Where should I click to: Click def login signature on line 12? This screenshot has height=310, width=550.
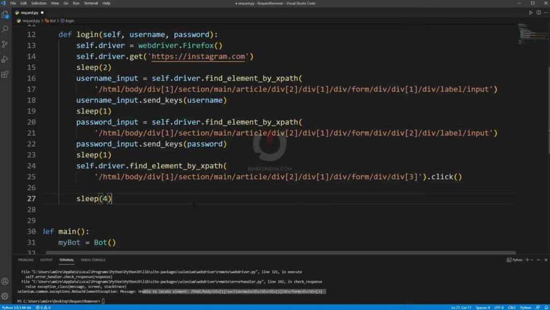(138, 35)
